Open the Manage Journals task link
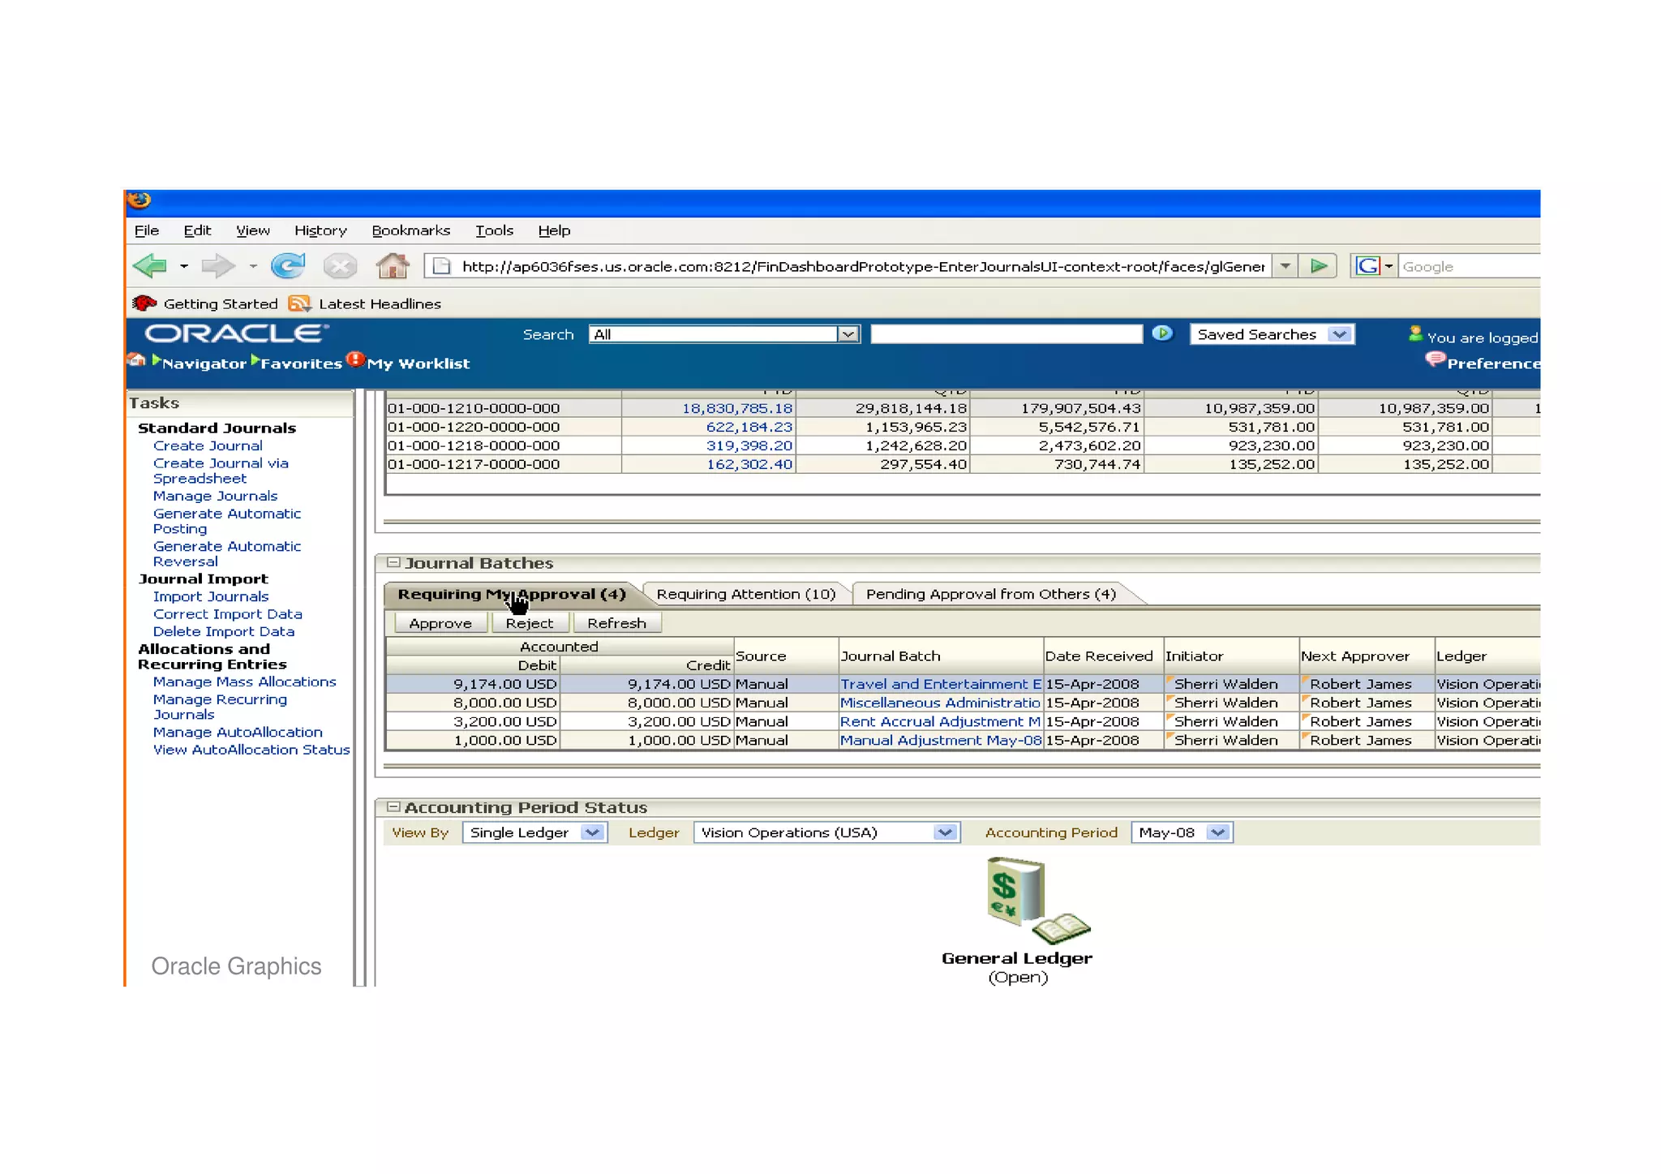 point(215,496)
